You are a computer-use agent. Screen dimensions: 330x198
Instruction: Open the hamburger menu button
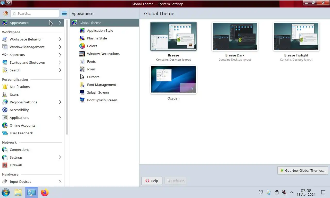point(64,13)
